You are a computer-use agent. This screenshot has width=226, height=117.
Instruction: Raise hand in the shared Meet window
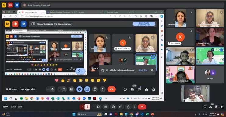[95, 89]
